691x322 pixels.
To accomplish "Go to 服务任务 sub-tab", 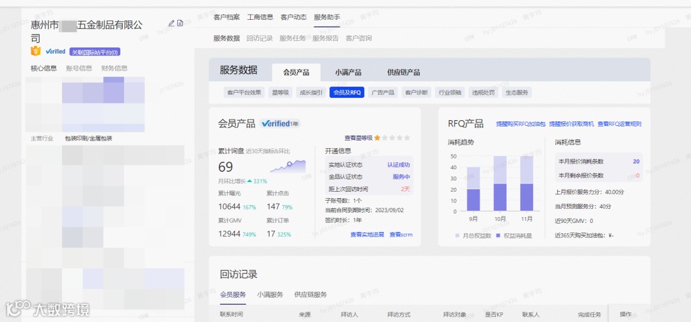I will [x=292, y=38].
